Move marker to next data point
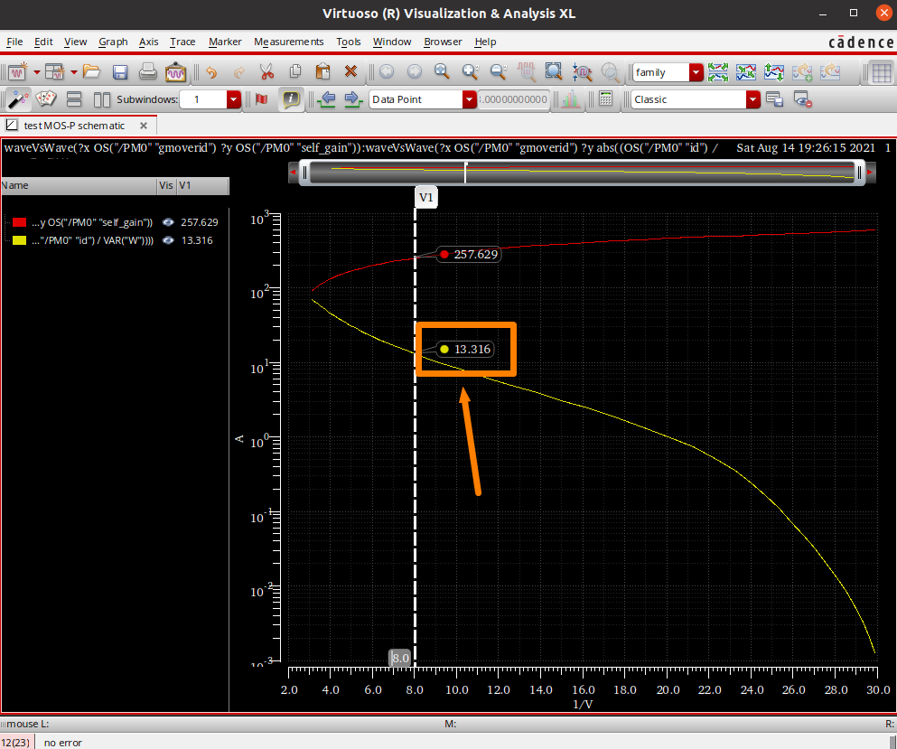897x749 pixels. coord(353,99)
